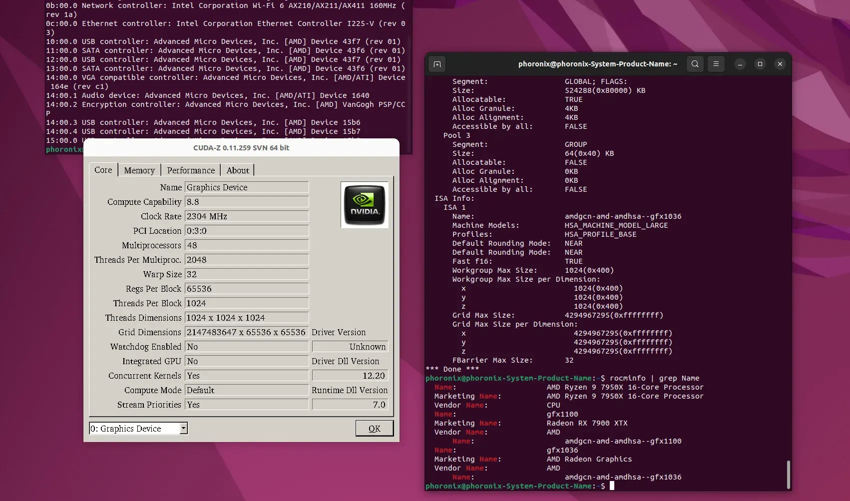The image size is (850, 501).
Task: Switch to the Memory tab
Action: coord(139,170)
